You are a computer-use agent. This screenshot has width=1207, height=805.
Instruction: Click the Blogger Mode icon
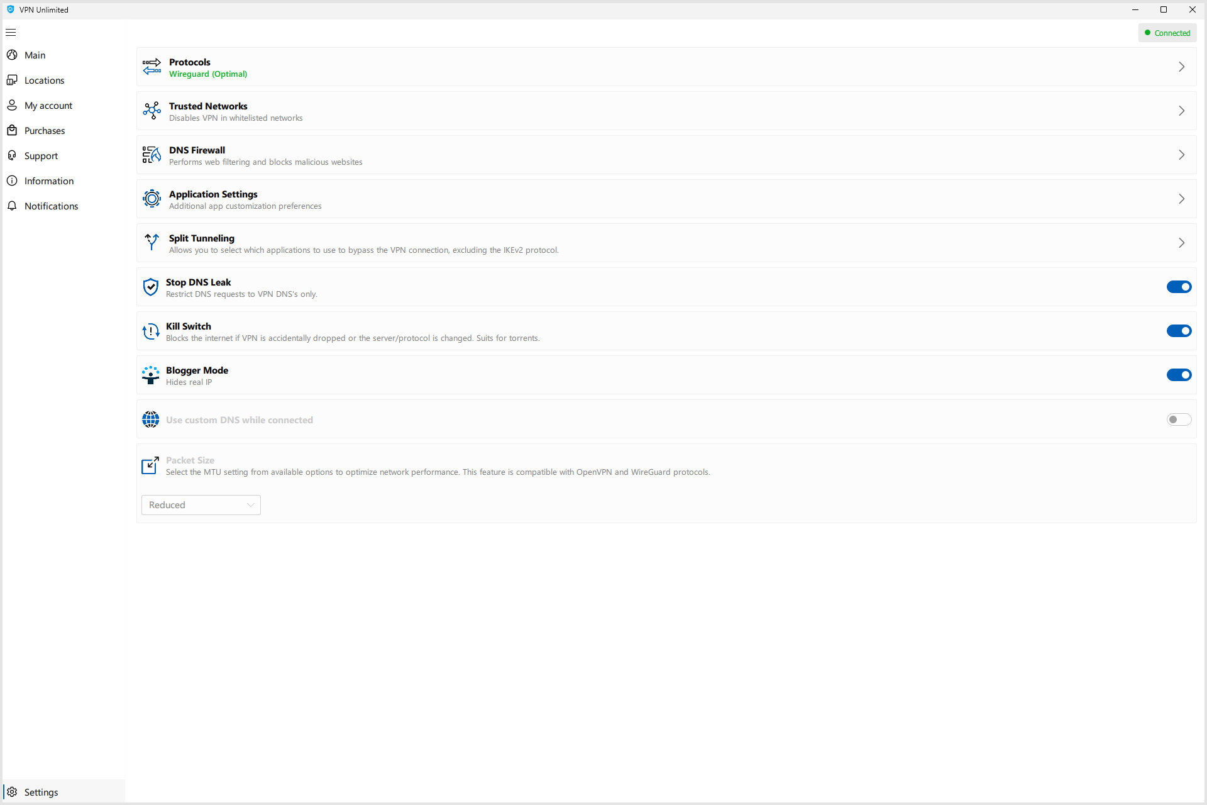pyautogui.click(x=151, y=374)
